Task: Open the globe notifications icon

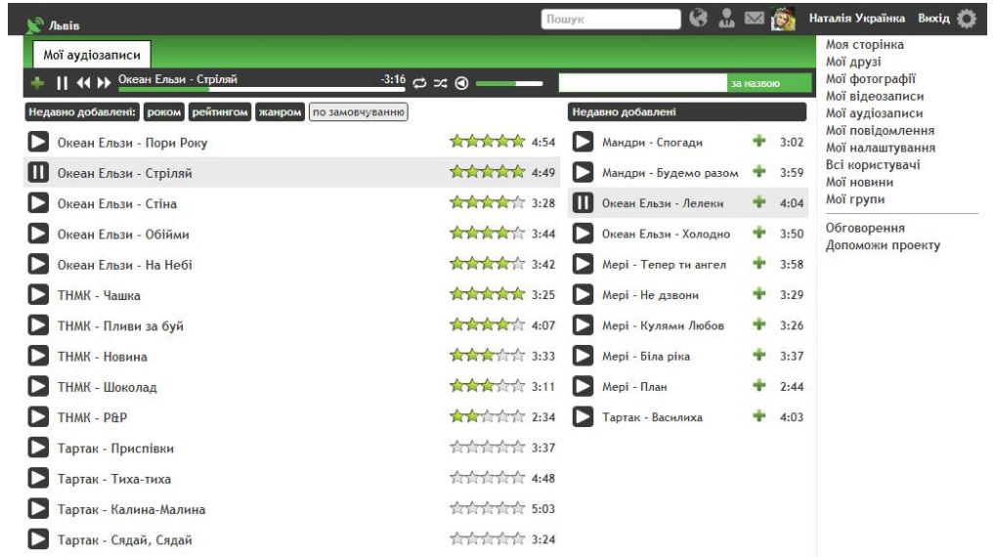Action: click(x=698, y=18)
